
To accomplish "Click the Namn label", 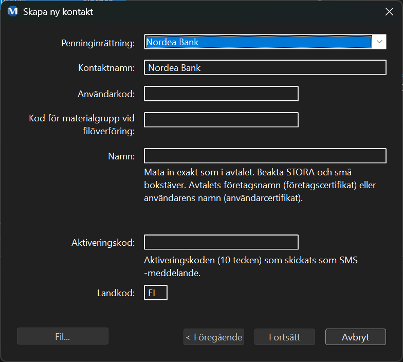I will coord(121,156).
